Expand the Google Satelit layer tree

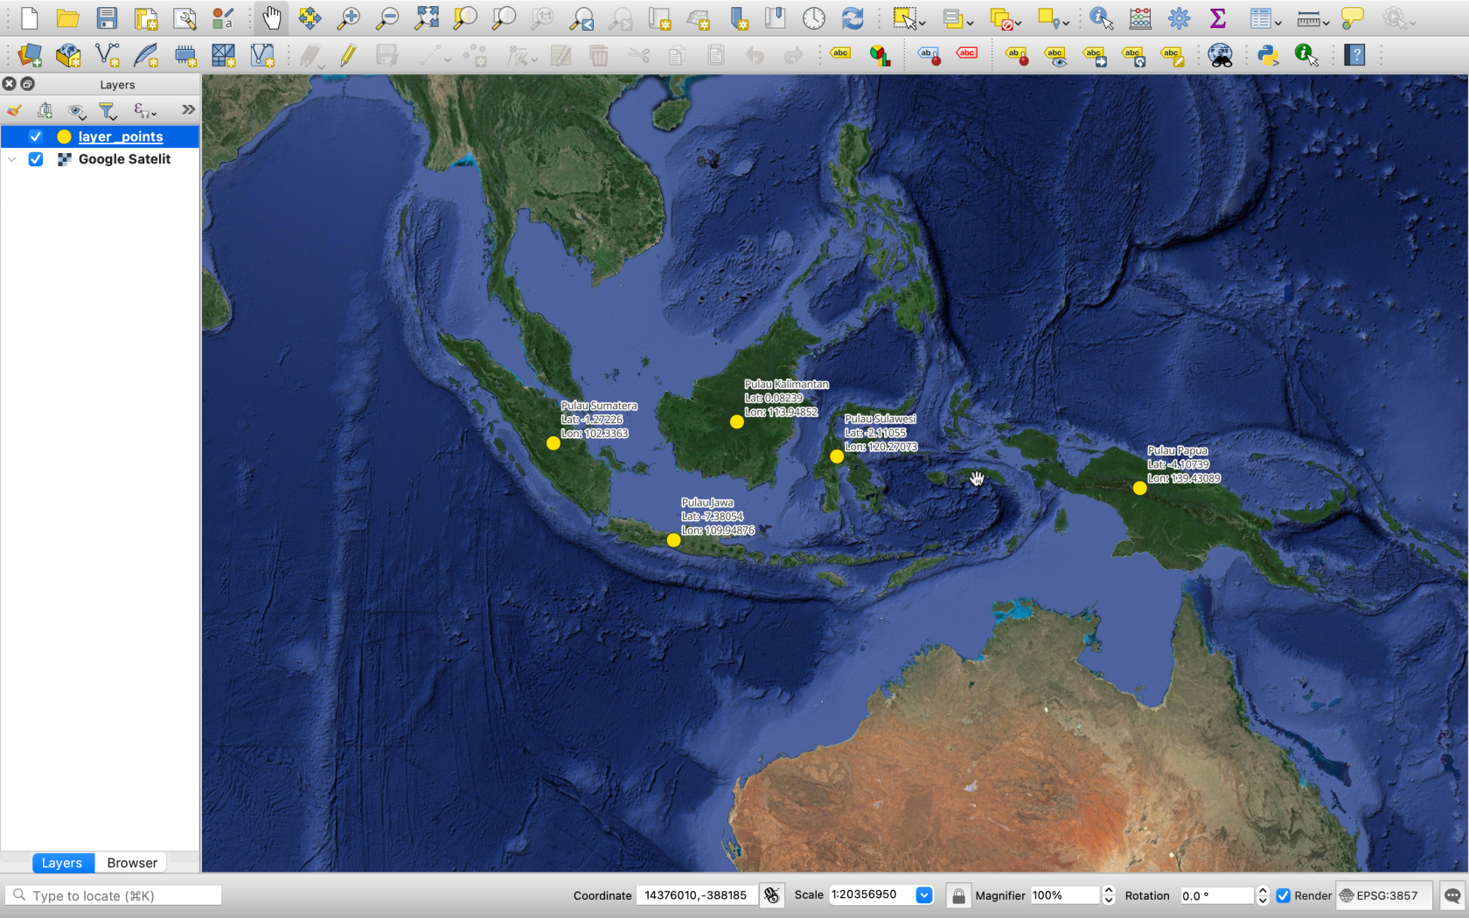click(x=11, y=159)
